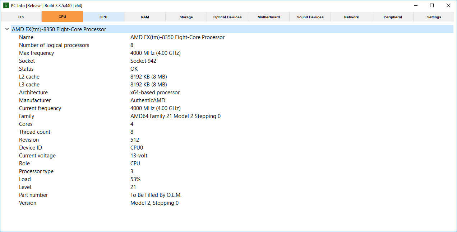This screenshot has width=457, height=232.
Task: Minimize the PC Info window
Action: [415, 5]
